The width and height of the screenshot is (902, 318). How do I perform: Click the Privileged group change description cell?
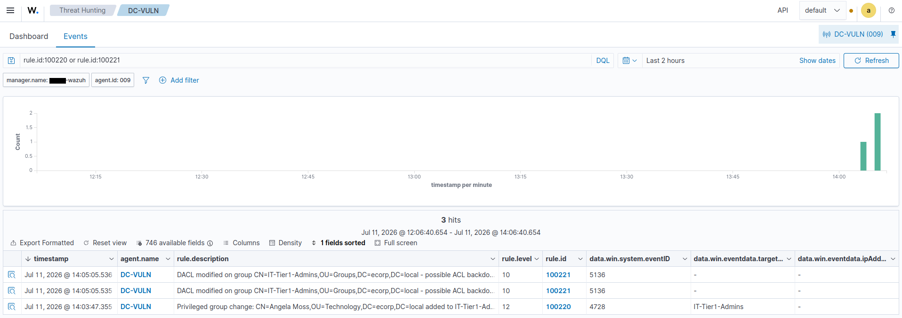(336, 307)
